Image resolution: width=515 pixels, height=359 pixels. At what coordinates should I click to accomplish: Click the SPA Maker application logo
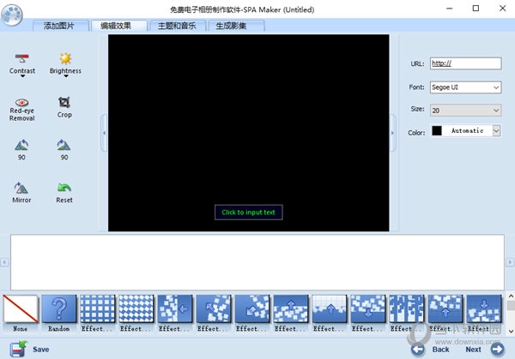point(12,15)
